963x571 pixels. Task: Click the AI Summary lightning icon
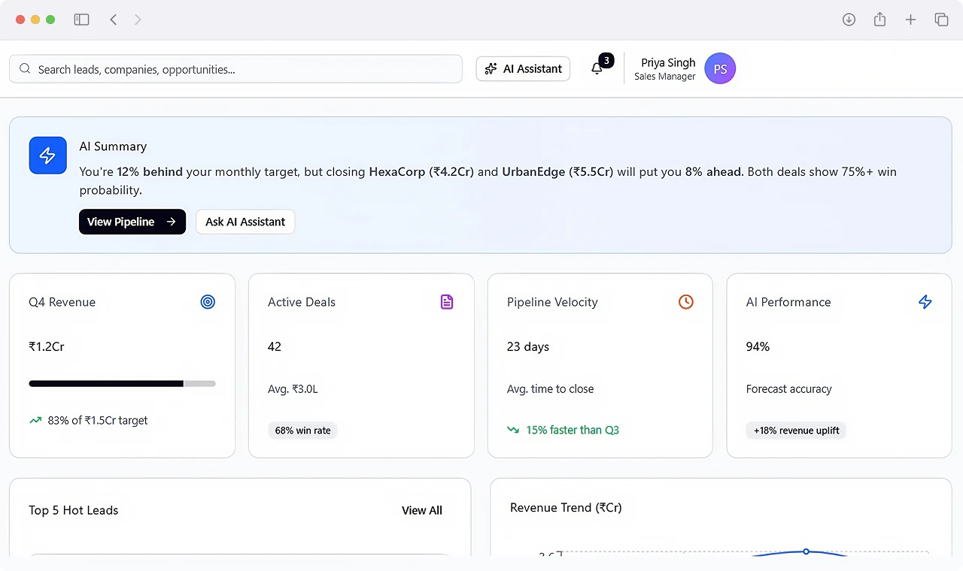[47, 156]
